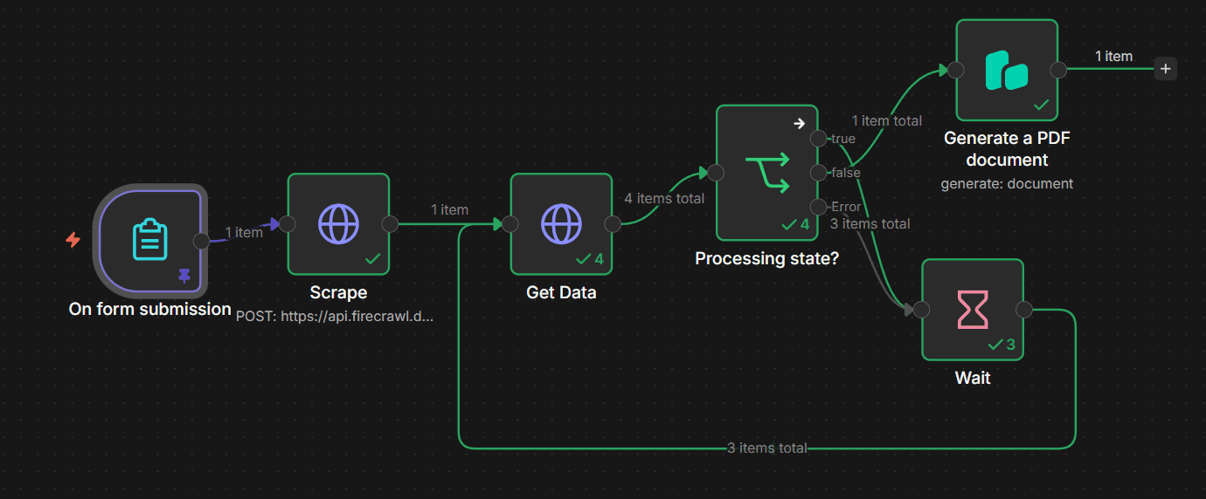Screen dimensions: 1206x499
Task: Click the checkmark on PDF document node
Action: [1041, 104]
